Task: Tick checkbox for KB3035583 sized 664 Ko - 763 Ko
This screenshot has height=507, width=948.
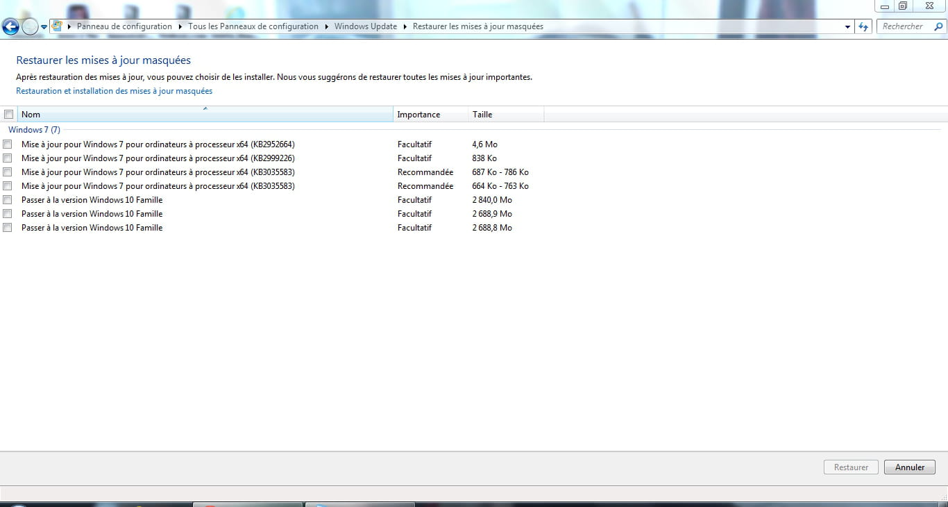Action: coord(8,186)
